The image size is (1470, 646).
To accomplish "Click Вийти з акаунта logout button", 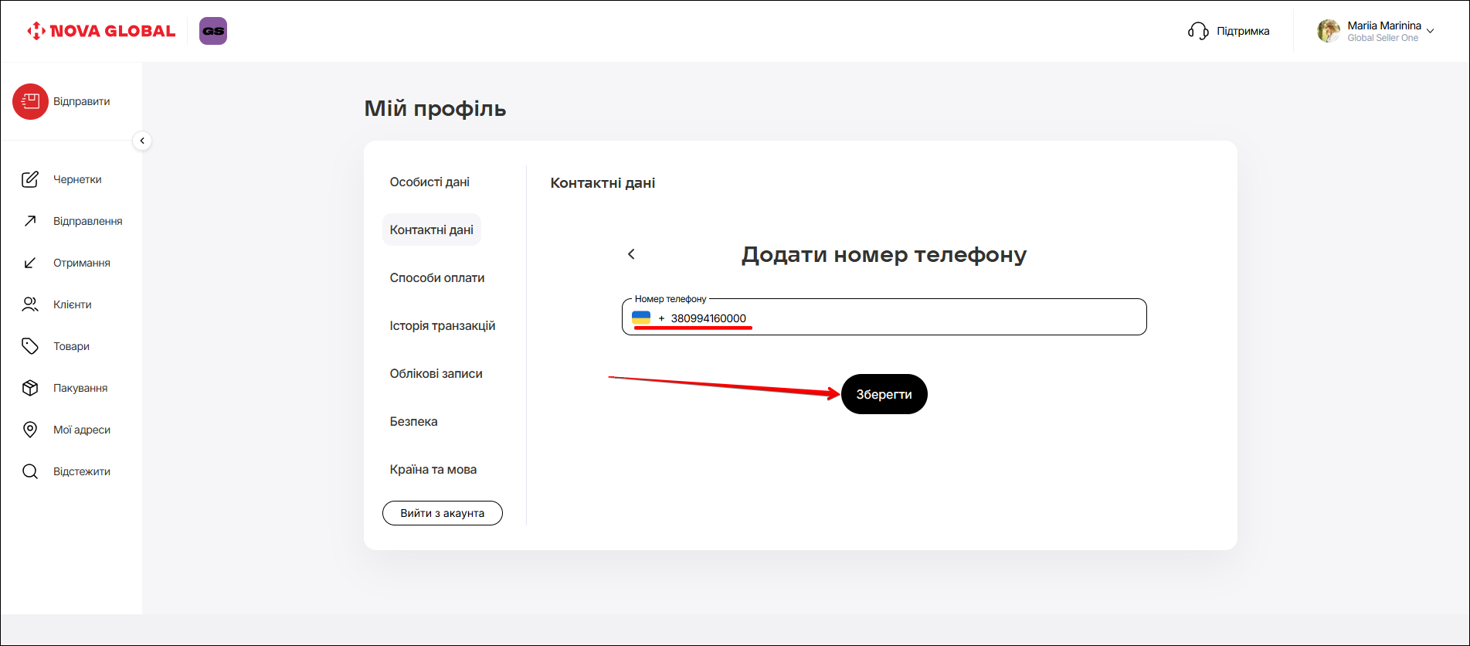I will [442, 513].
